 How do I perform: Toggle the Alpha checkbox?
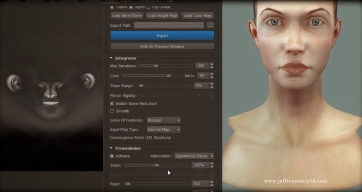click(x=131, y=7)
